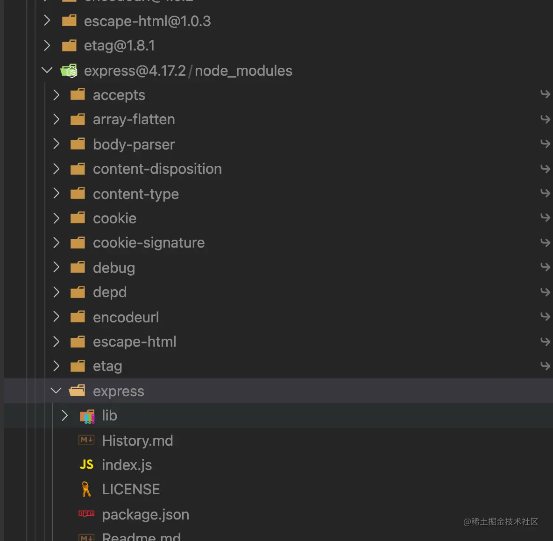The width and height of the screenshot is (553, 541).
Task: Click the symlink arrow on the accepts row
Action: click(545, 95)
